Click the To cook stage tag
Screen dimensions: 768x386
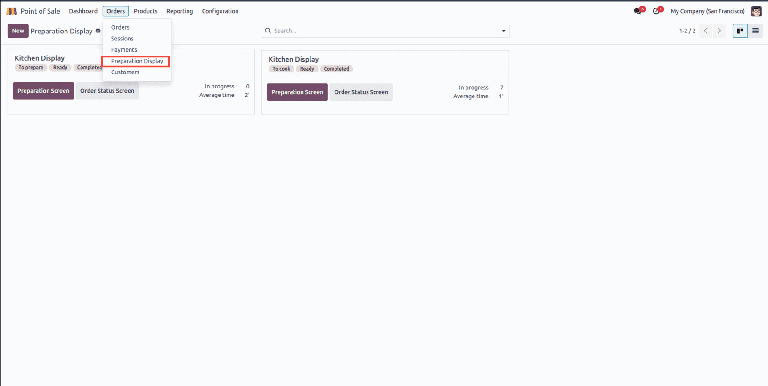coord(281,69)
